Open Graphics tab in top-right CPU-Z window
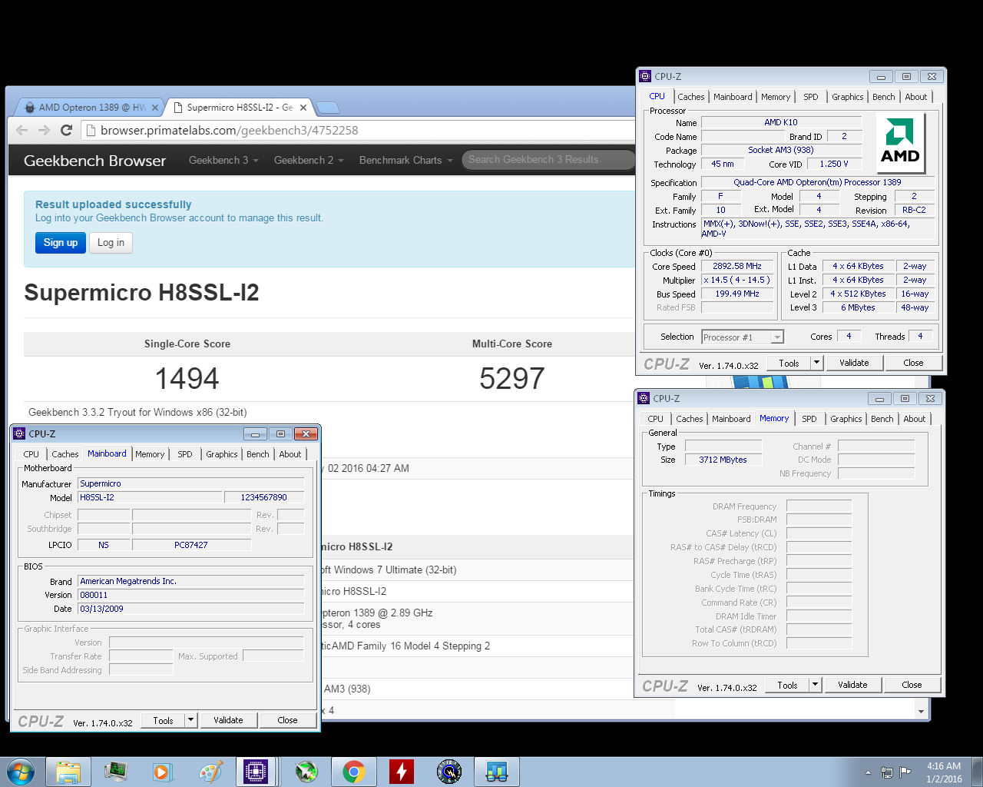 tap(848, 97)
